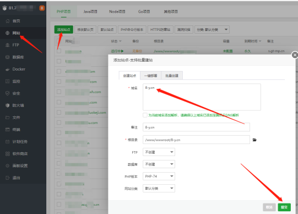Switch to the Node项目 tab
The image size is (298, 214).
(x=117, y=12)
